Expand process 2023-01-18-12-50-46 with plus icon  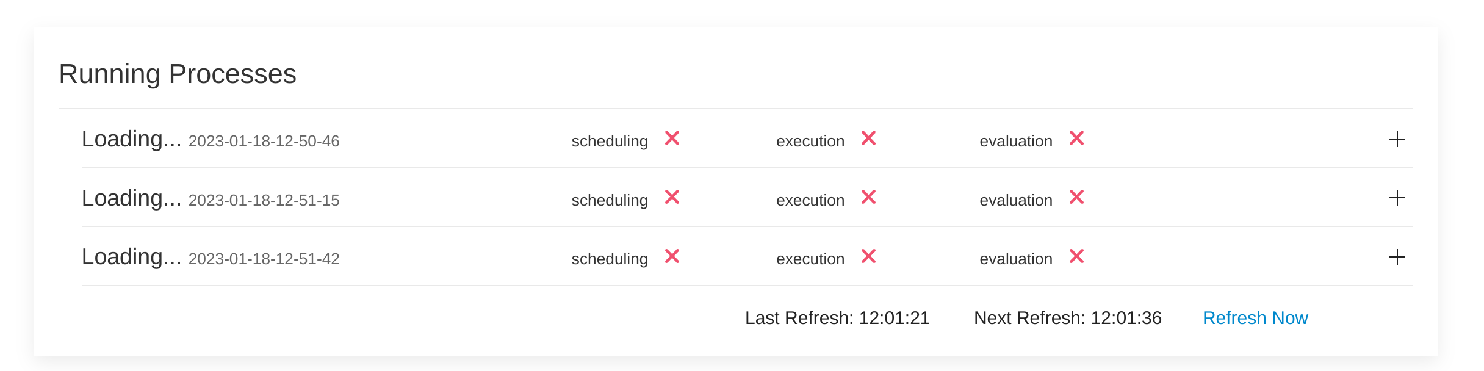(x=1397, y=139)
